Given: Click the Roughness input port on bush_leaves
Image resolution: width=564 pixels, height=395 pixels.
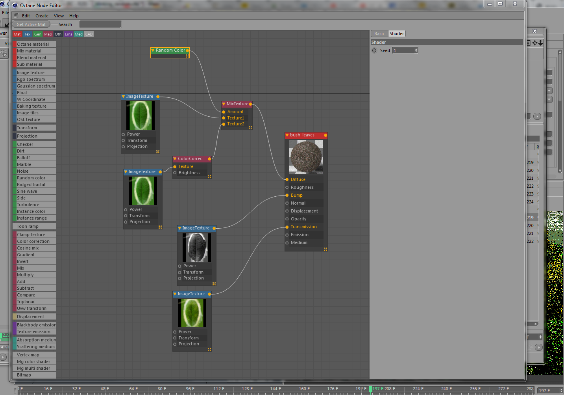Looking at the screenshot, I should (287, 187).
